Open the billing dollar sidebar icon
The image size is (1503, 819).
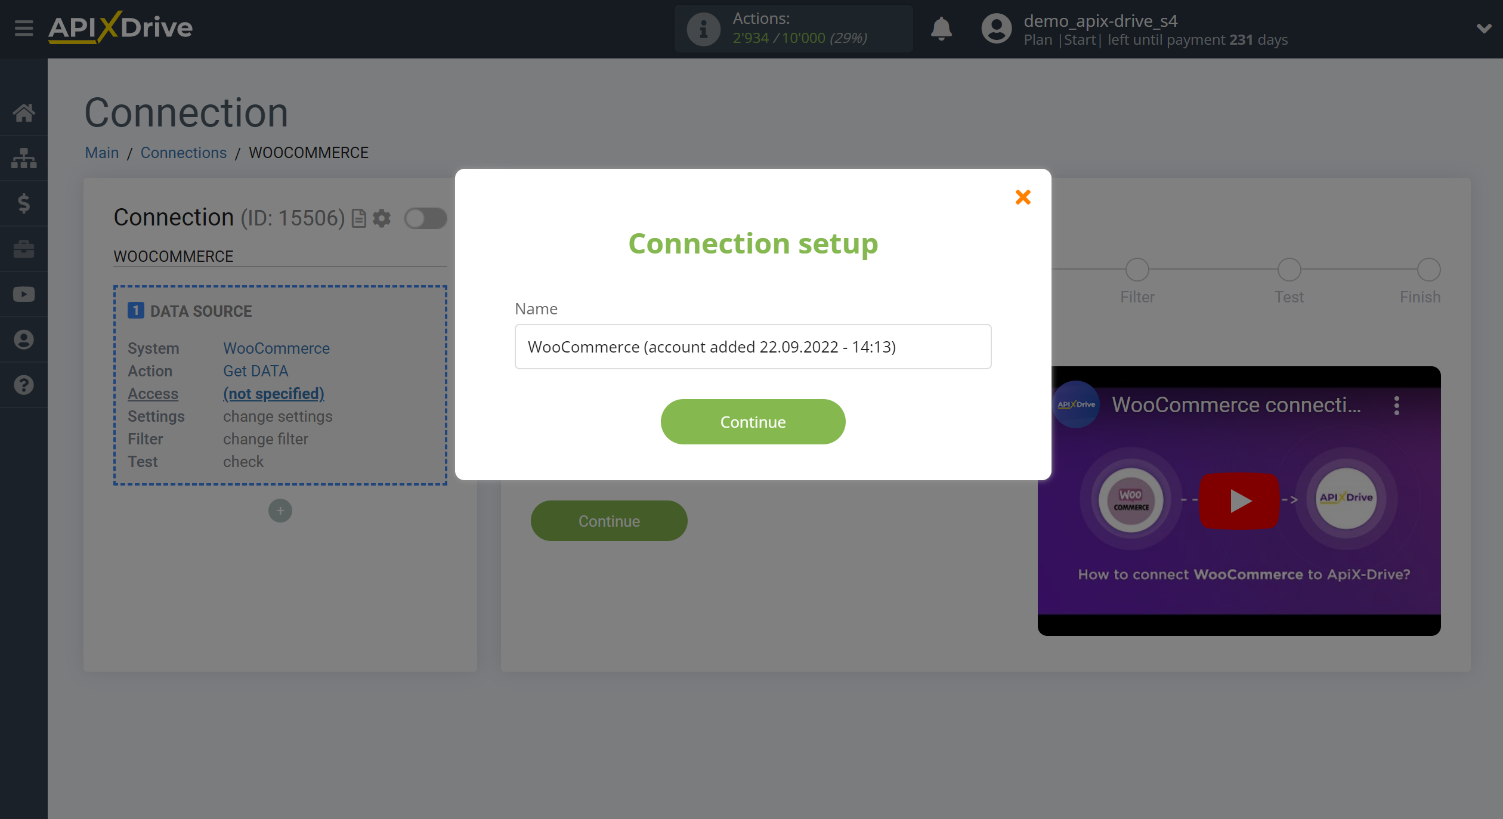coord(24,203)
